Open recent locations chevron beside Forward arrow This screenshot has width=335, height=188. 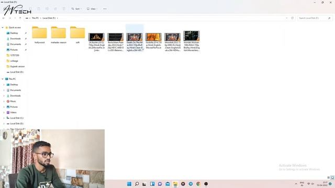[x=15, y=18]
